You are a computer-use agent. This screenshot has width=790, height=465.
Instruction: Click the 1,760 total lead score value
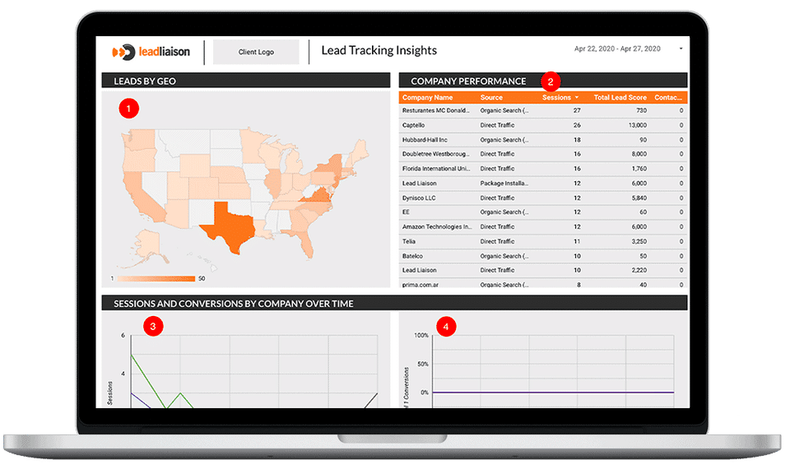tap(639, 169)
